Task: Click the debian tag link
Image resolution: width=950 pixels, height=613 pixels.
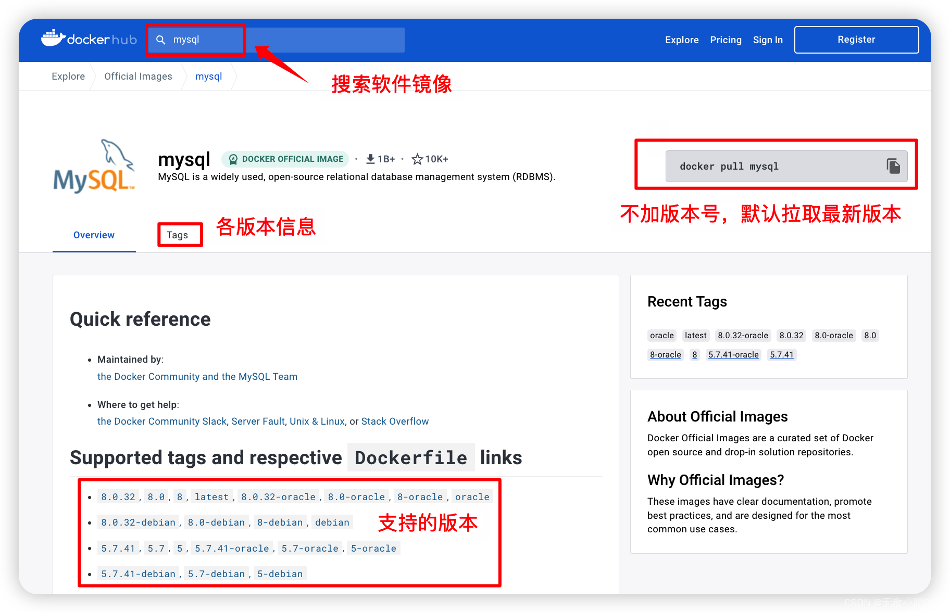Action: 332,522
